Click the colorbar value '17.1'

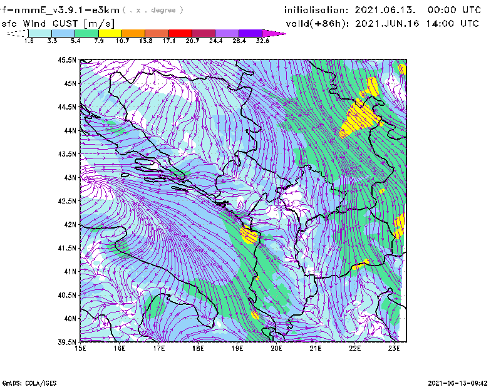(168, 41)
